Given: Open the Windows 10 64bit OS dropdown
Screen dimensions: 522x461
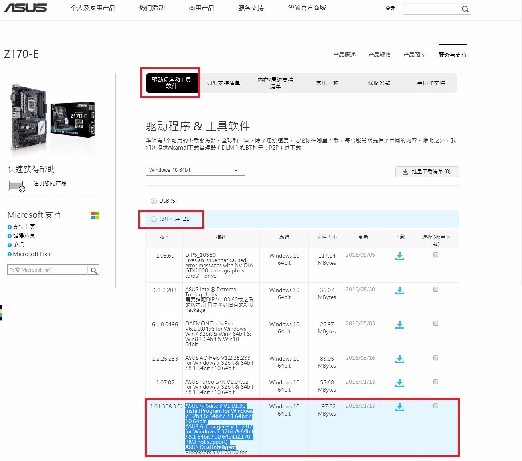Looking at the screenshot, I should [x=195, y=170].
